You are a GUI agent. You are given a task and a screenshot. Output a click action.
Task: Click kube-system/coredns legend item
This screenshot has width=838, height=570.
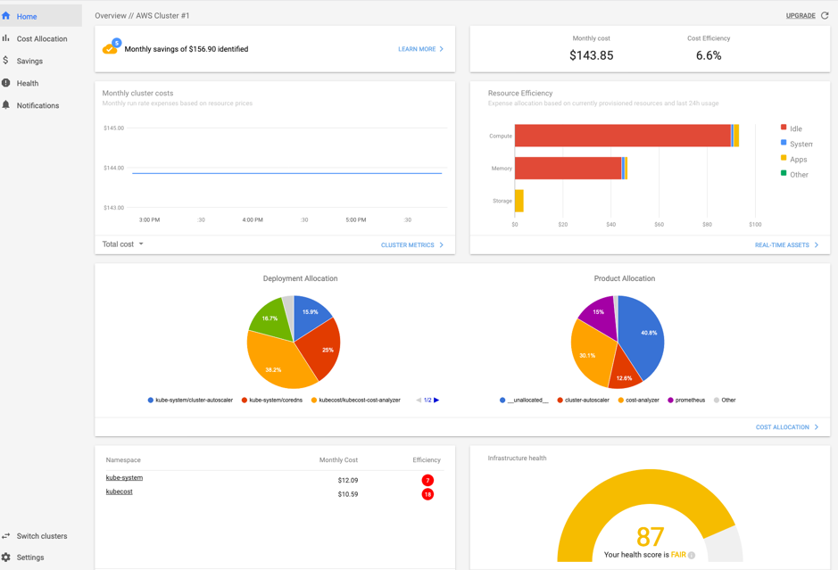[272, 400]
